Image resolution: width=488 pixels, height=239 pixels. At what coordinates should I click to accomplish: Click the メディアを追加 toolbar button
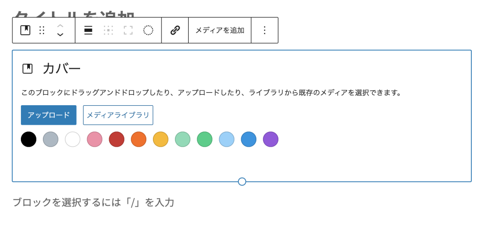point(220,30)
